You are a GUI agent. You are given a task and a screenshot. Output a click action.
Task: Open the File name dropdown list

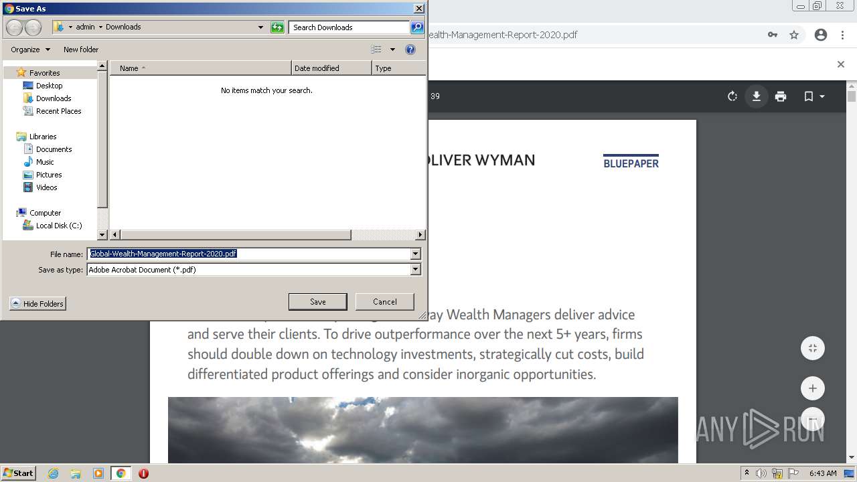coord(416,254)
